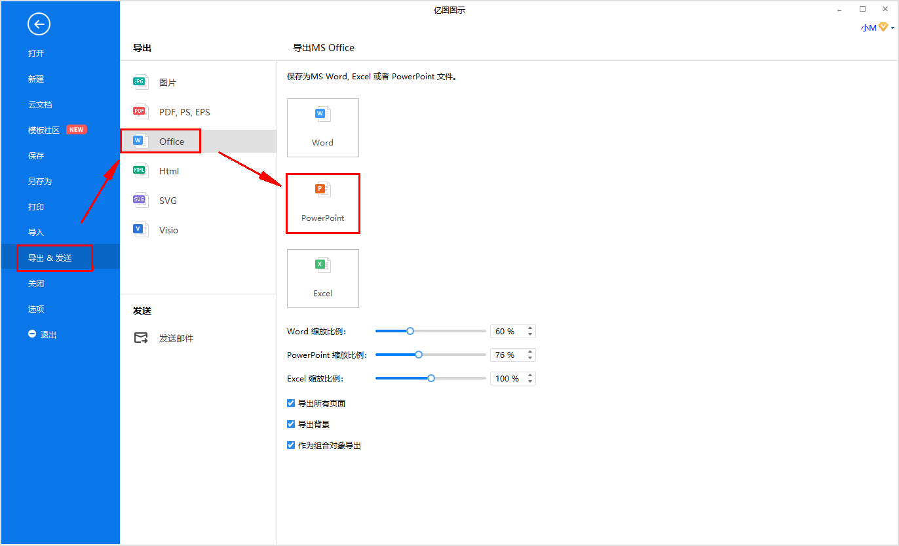
Task: Select the Office export category label
Action: coord(172,142)
